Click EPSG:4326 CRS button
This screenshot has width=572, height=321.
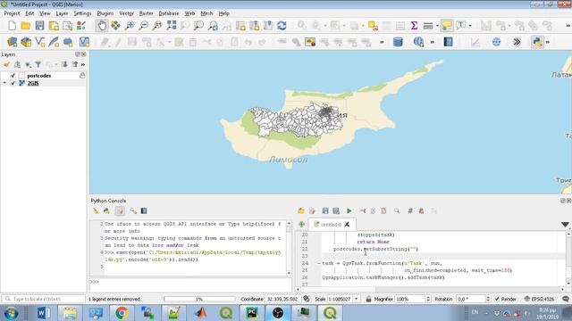tap(539, 299)
